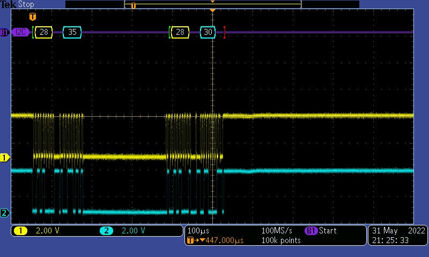The width and height of the screenshot is (429, 257).
Task: Click the 100MS/s sample rate readout
Action: (278, 231)
